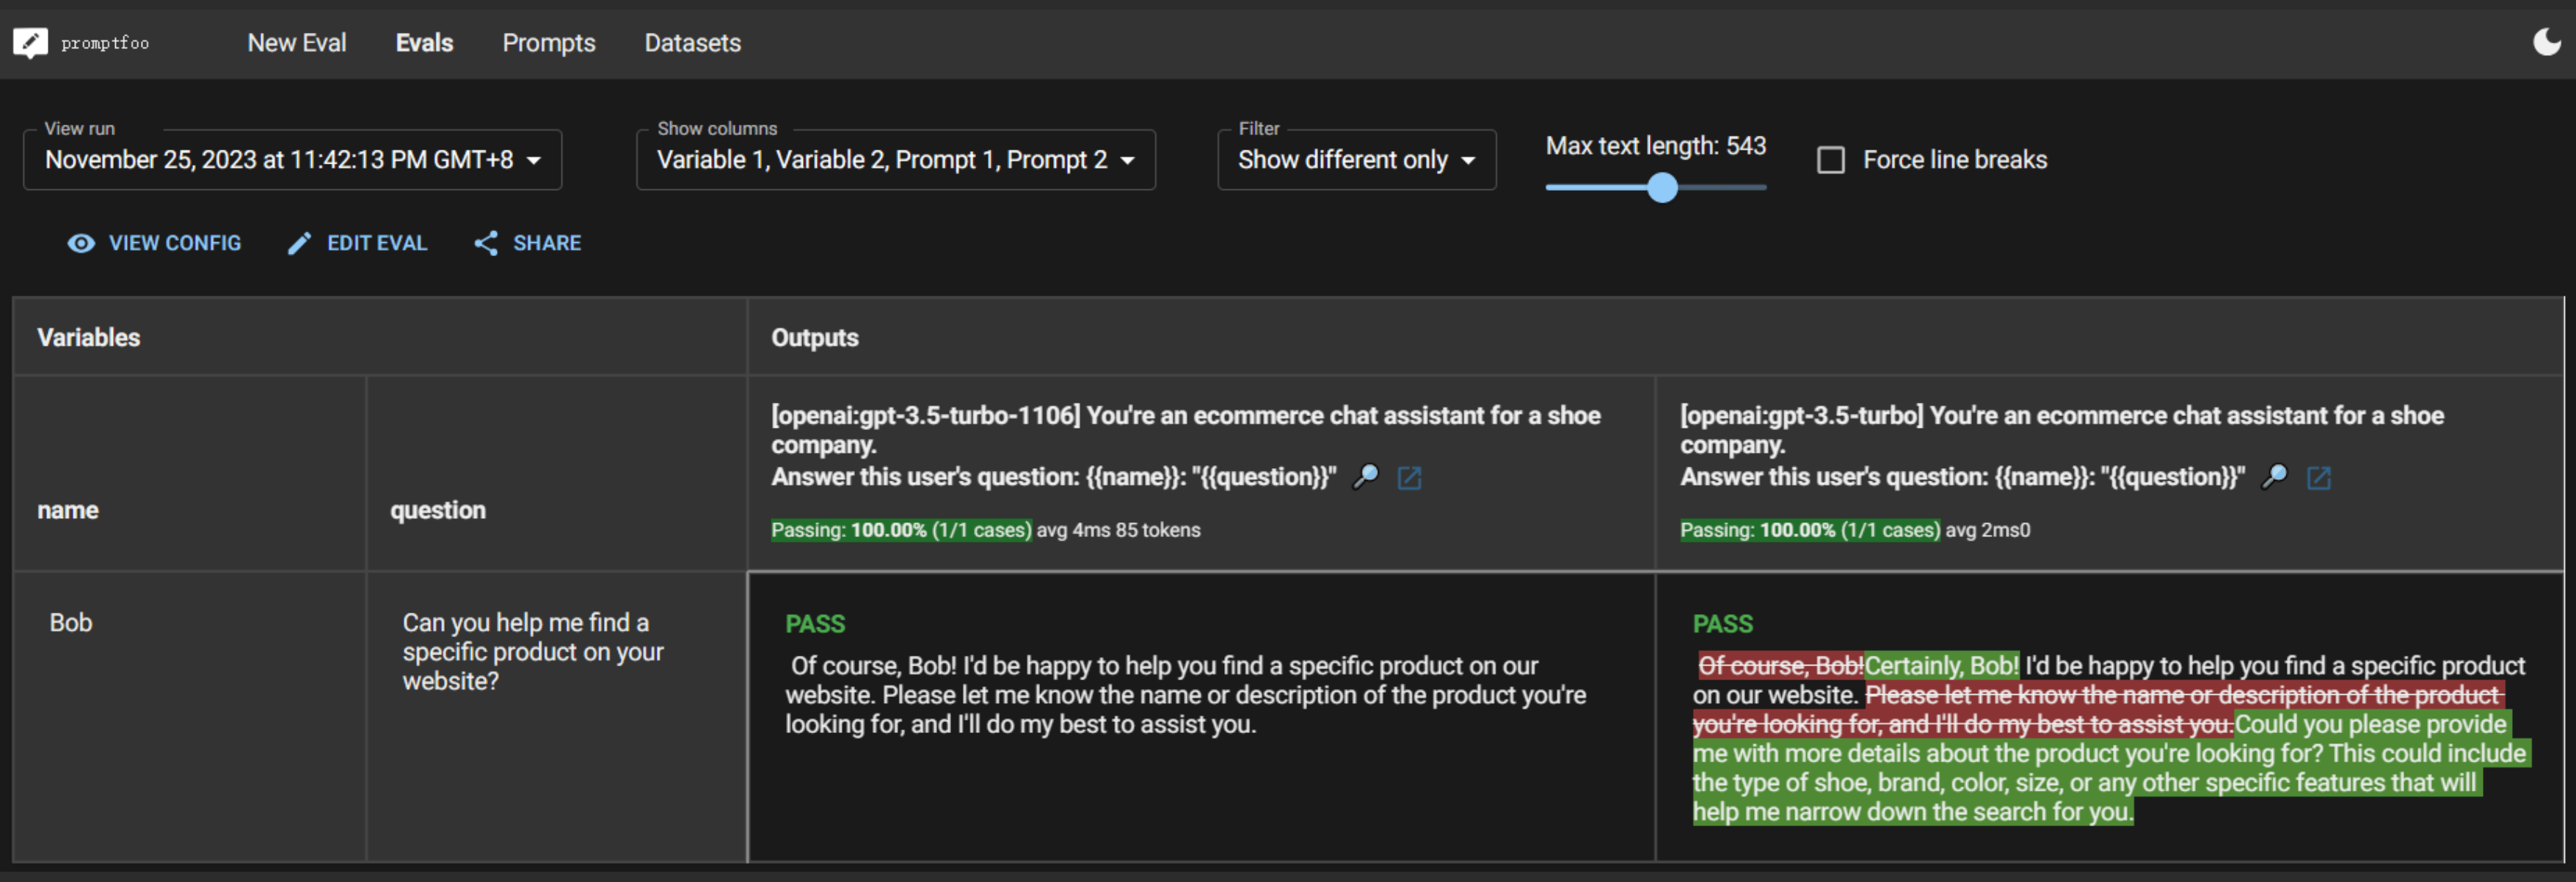Click Passing 100.00% badge for gpt-3.5-turbo-1106
This screenshot has width=2576, height=882.
pos(900,530)
